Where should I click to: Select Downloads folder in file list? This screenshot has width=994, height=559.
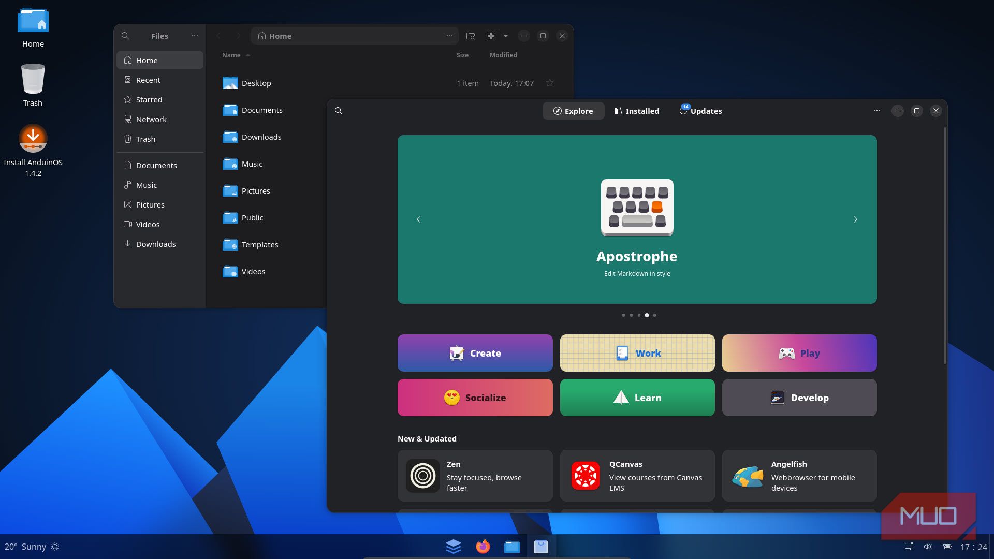pyautogui.click(x=252, y=137)
